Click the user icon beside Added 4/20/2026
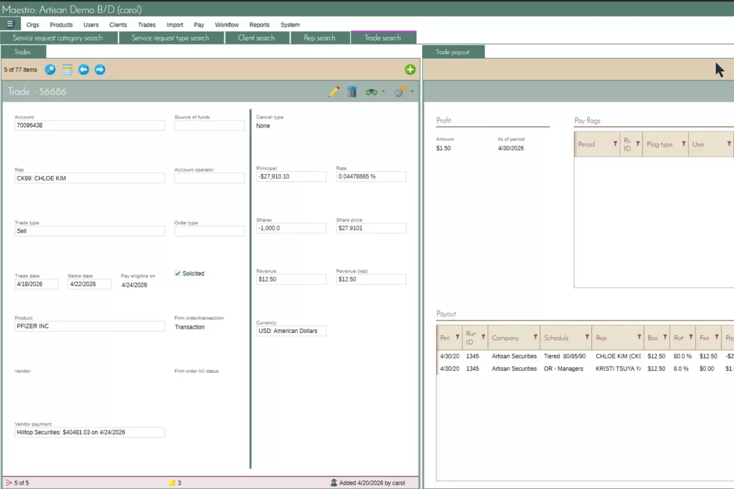734x489 pixels. coord(333,483)
